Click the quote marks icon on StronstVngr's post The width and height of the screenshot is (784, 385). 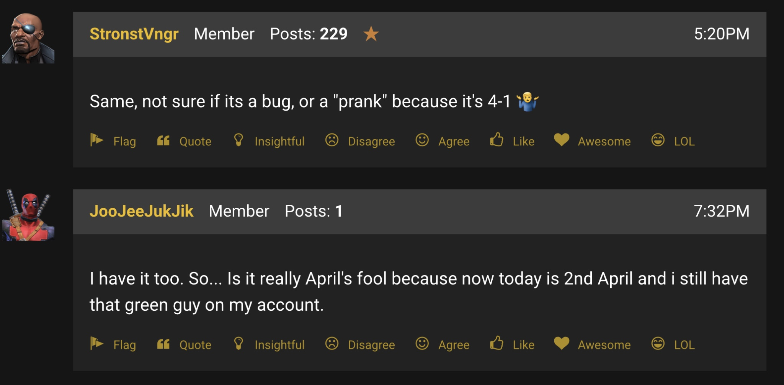(163, 140)
